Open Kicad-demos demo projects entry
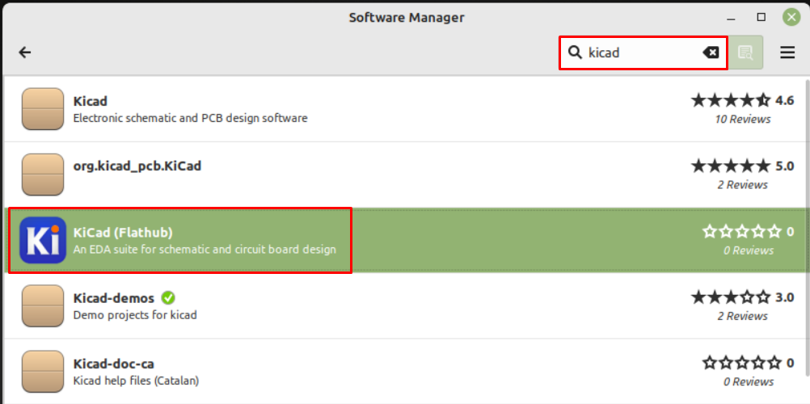The image size is (810, 404). point(404,306)
